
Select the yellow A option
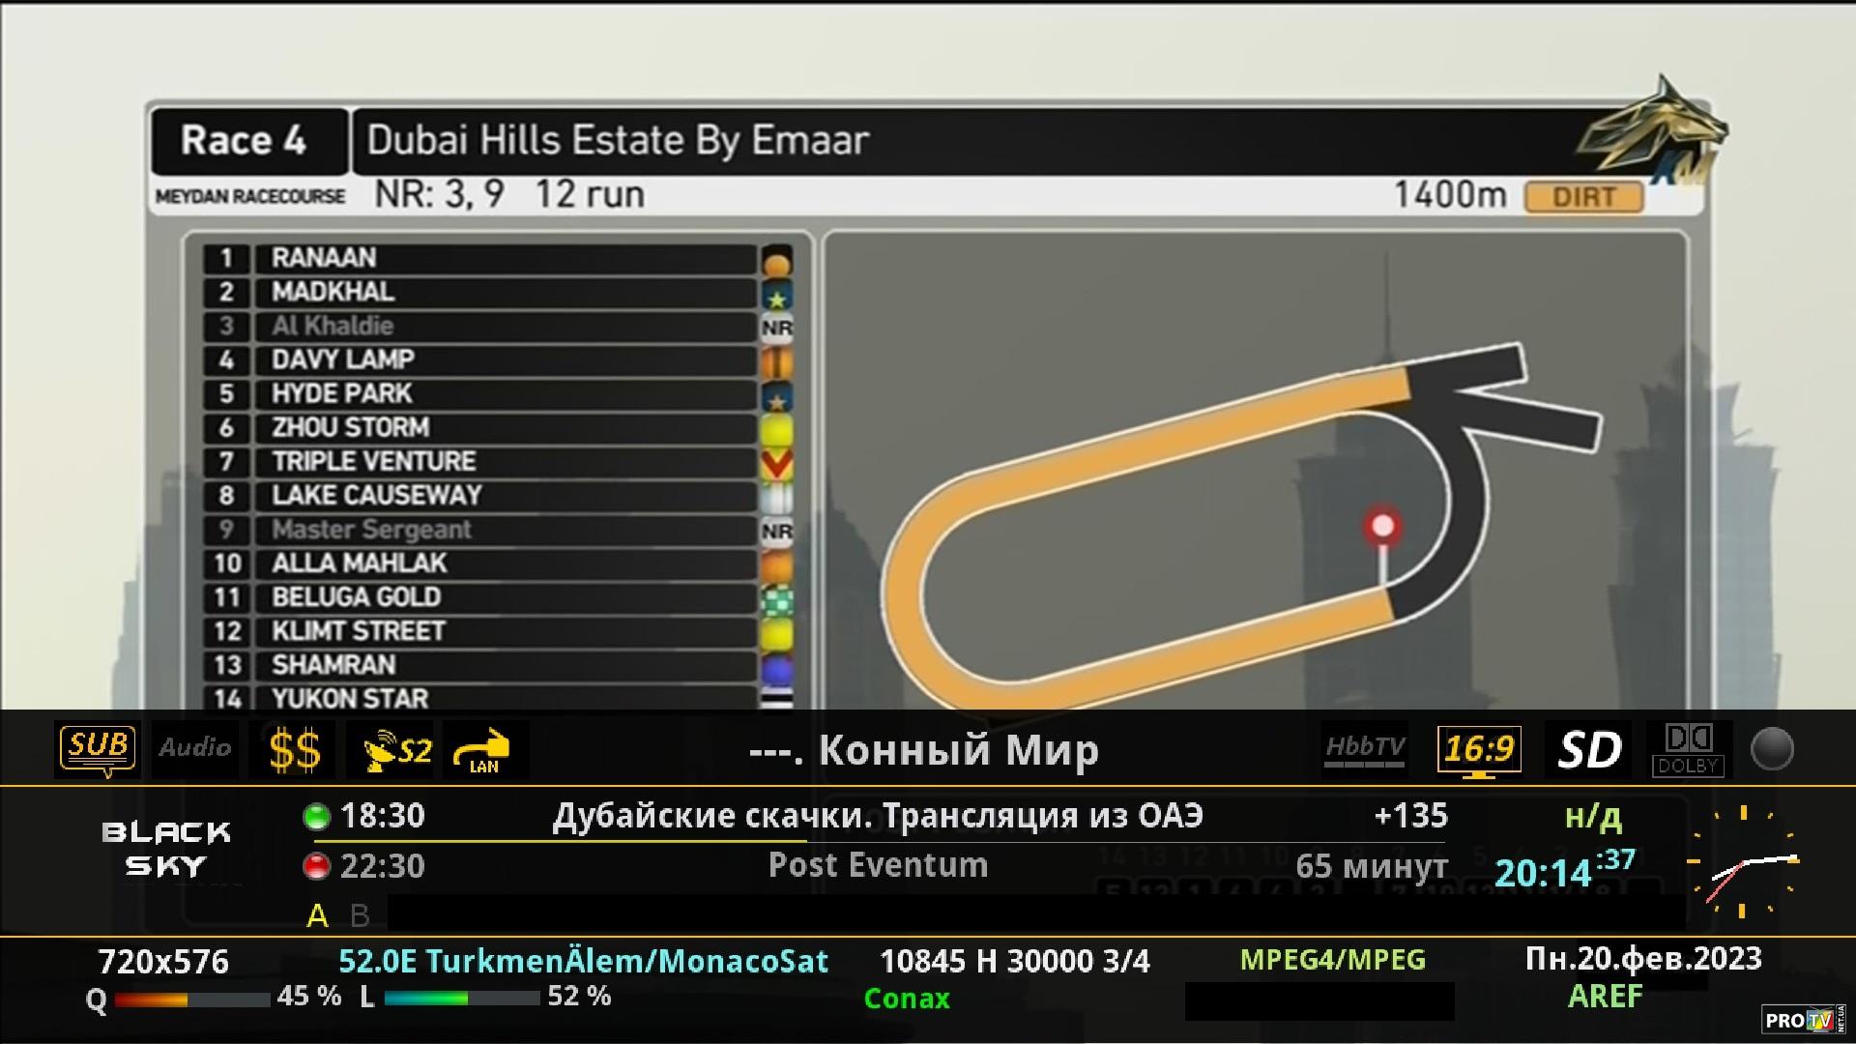pyautogui.click(x=317, y=915)
